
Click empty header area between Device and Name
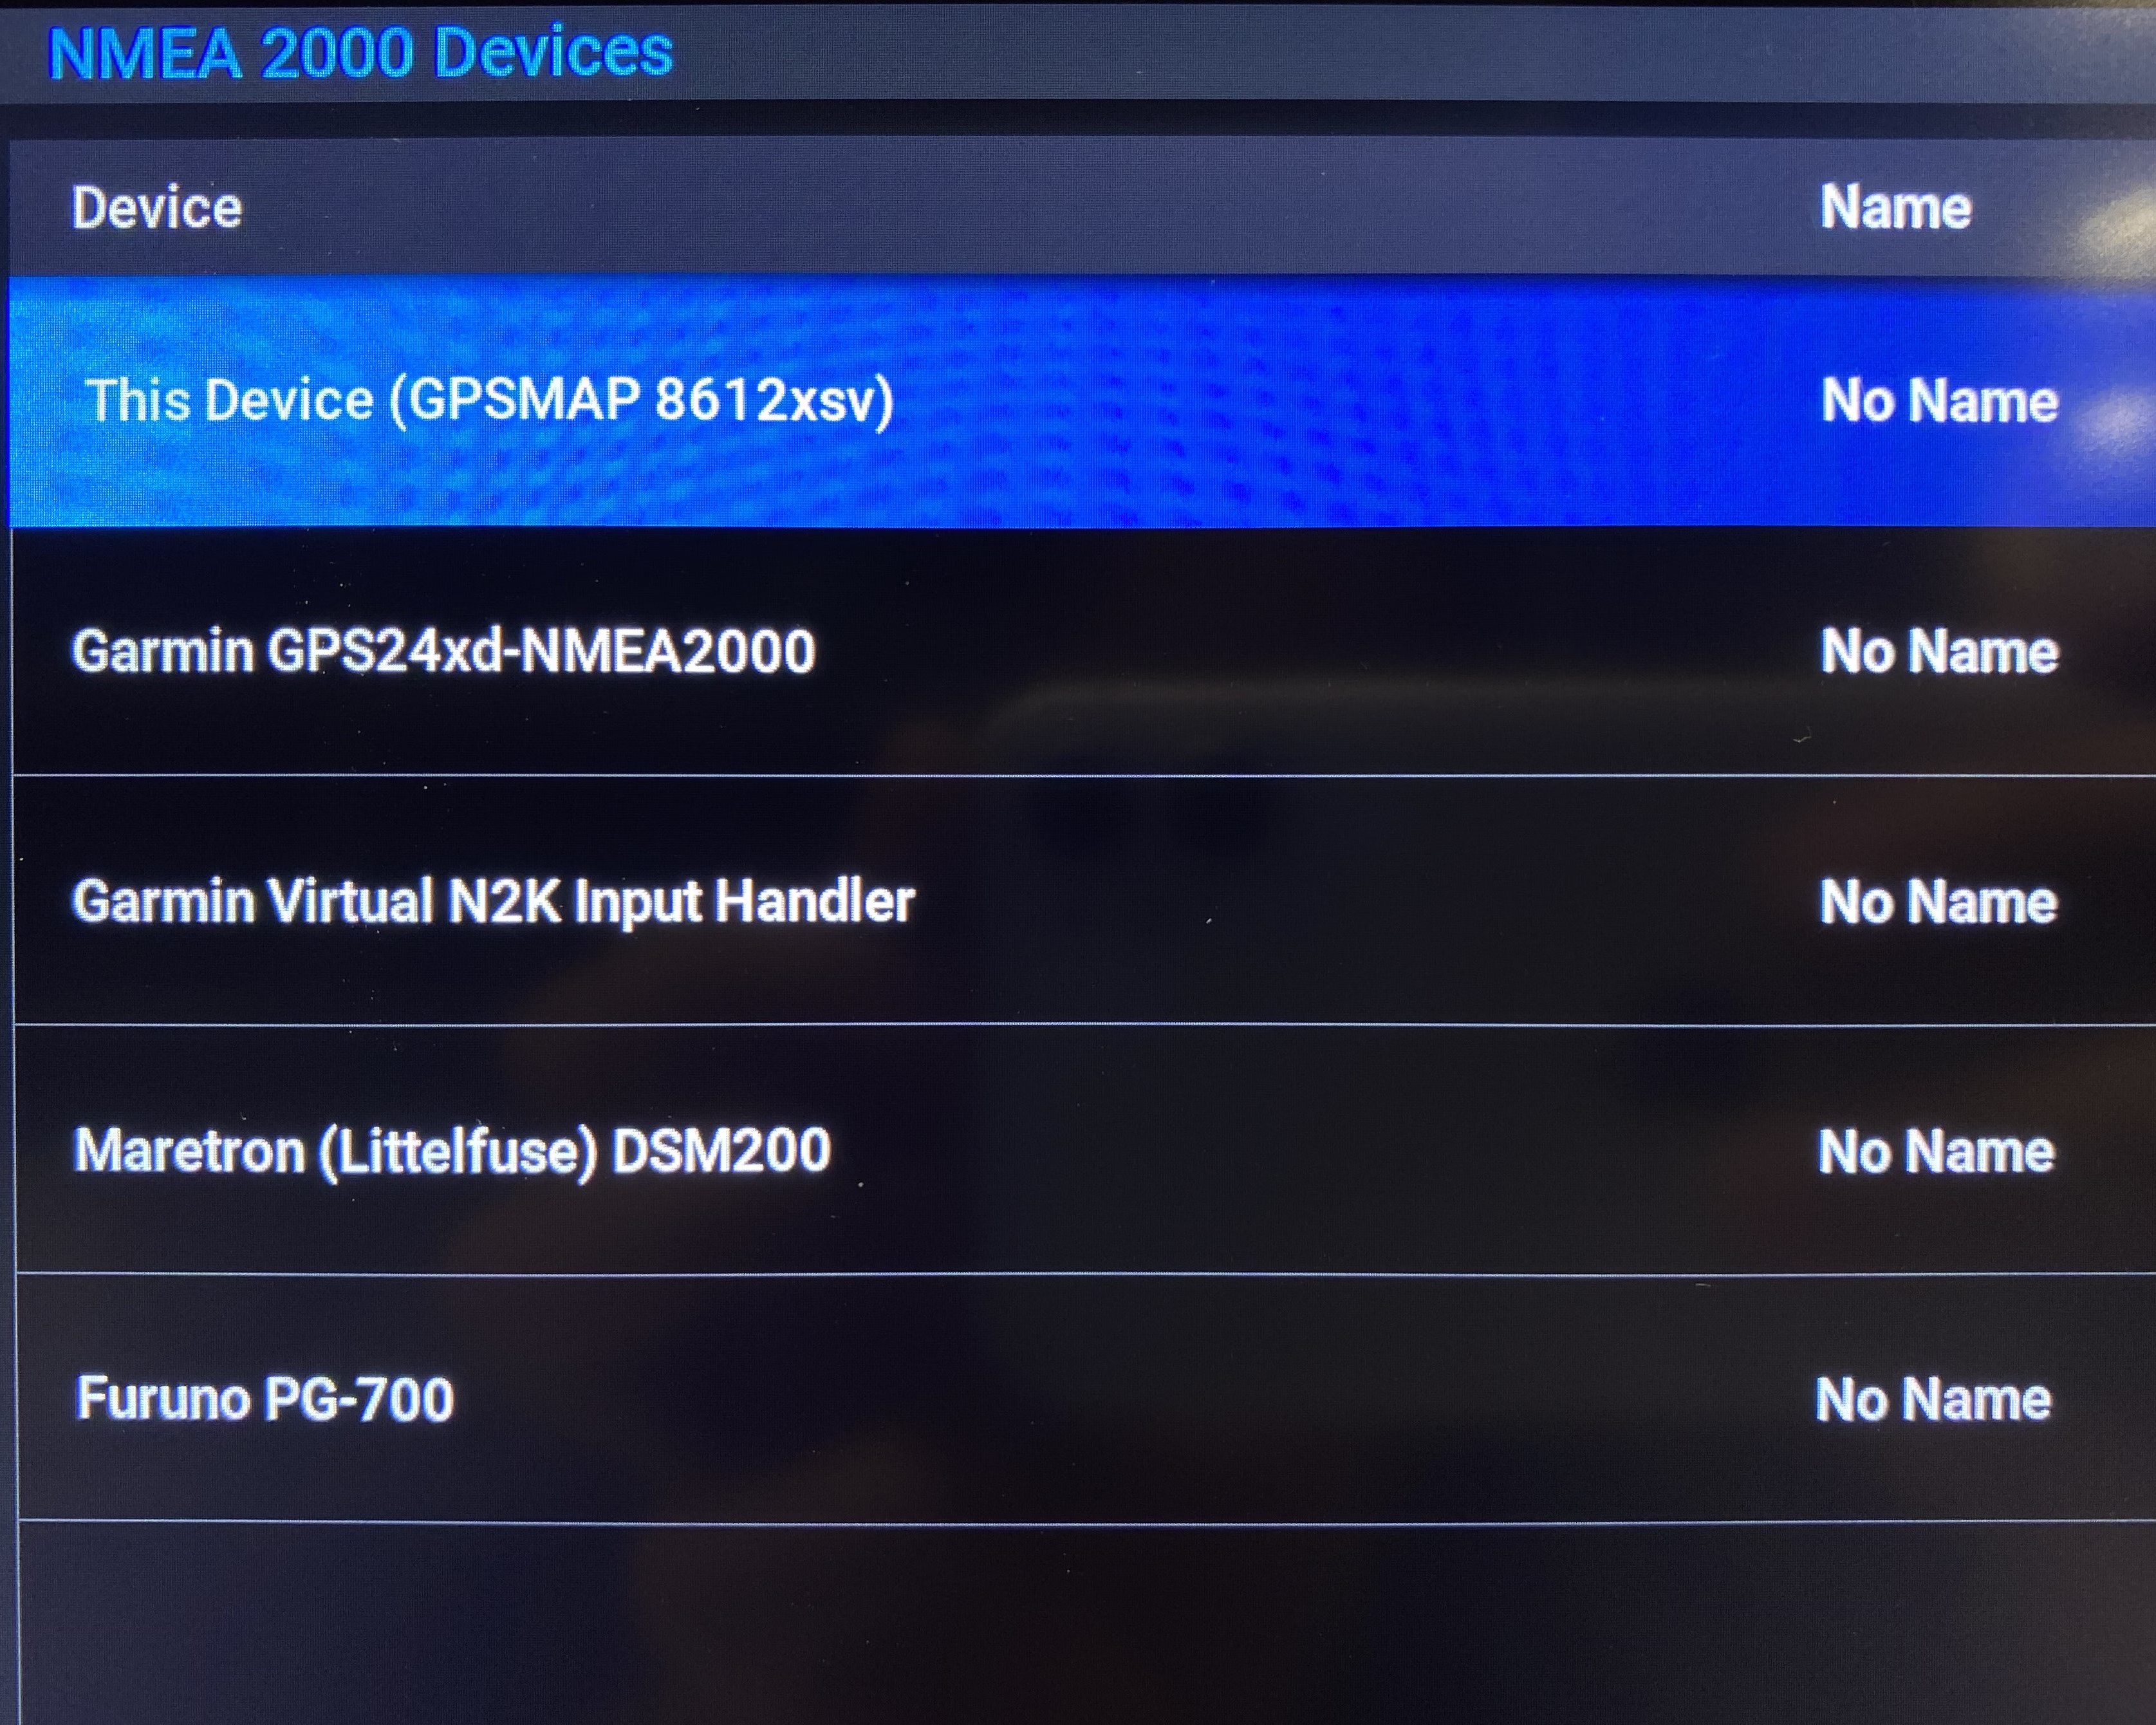1030,208
